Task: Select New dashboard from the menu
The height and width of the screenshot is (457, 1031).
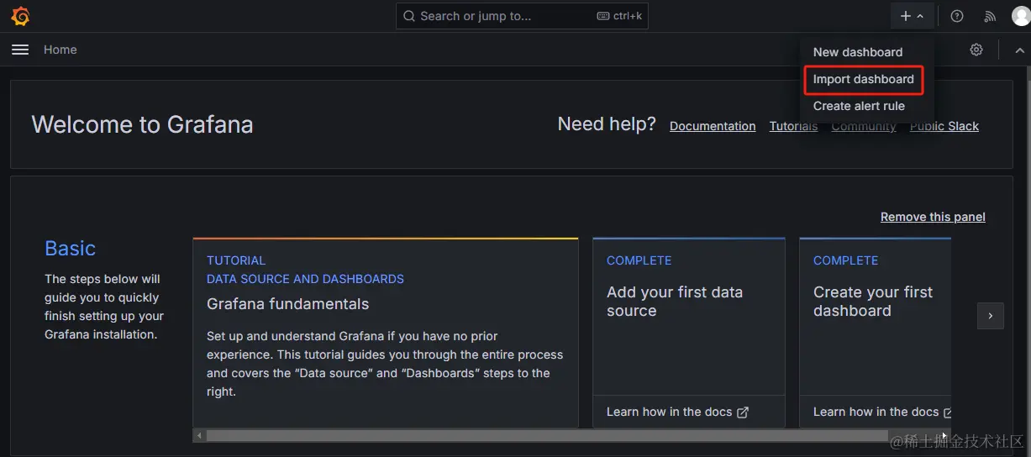Action: tap(857, 52)
